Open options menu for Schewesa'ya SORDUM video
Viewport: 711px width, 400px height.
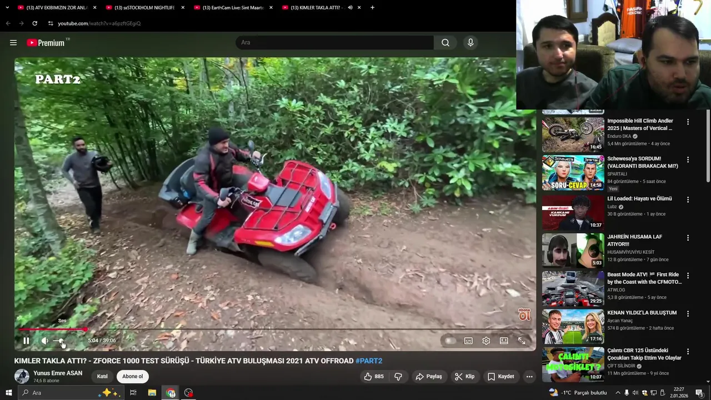coord(688,160)
